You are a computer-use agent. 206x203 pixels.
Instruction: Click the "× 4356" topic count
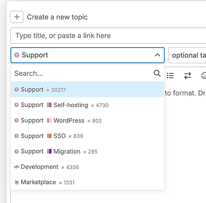[70, 167]
